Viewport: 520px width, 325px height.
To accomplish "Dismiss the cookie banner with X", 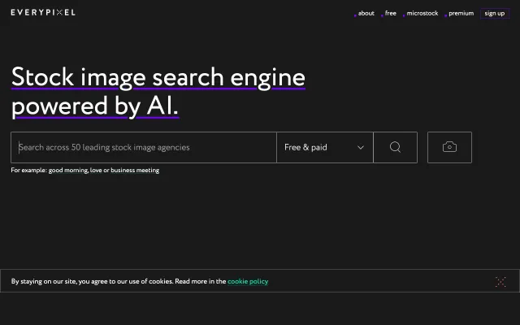I will click(500, 281).
